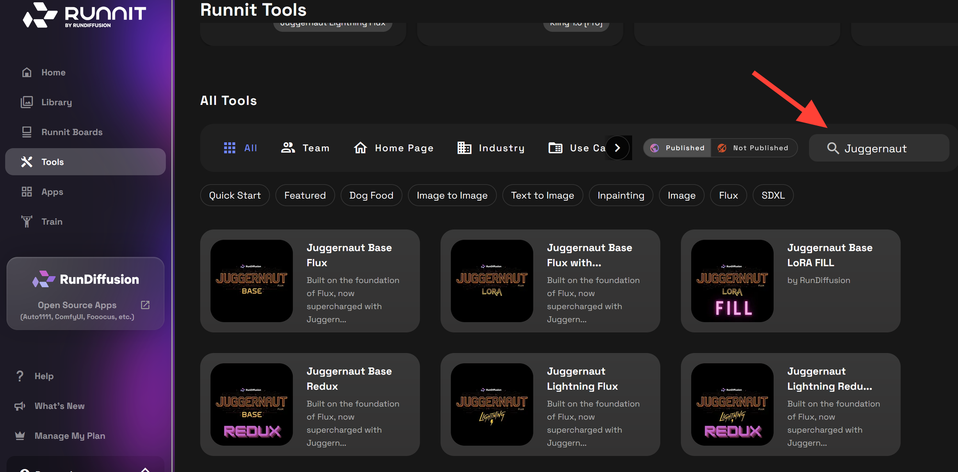This screenshot has height=472, width=958.
Task: Enable the Published filter
Action: click(677, 148)
